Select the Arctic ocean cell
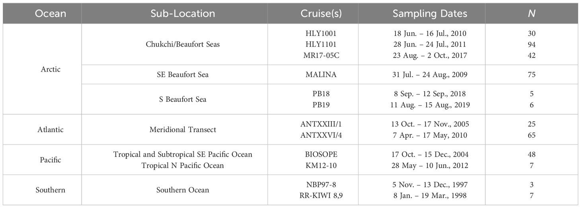Viewport: 581px width, 208px height. 51,69
